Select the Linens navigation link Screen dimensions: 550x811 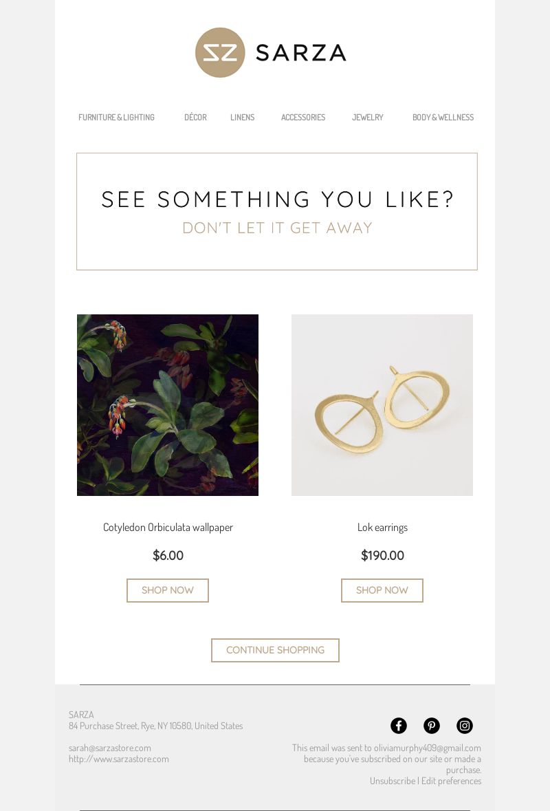[243, 118]
